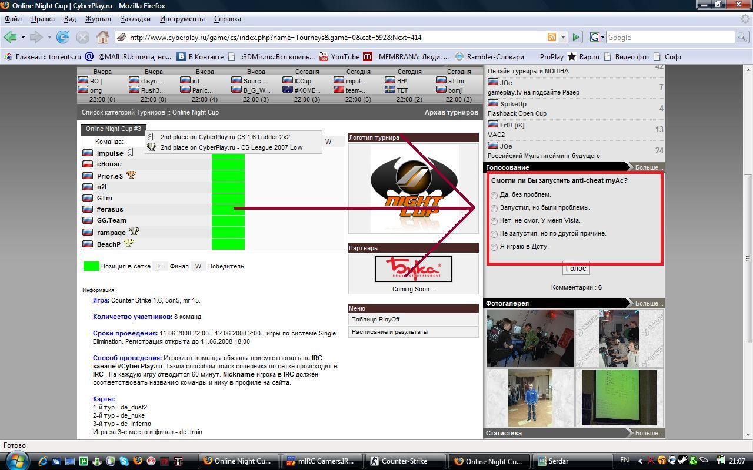Click the Stop loading button
753x470 pixels.
click(83, 37)
